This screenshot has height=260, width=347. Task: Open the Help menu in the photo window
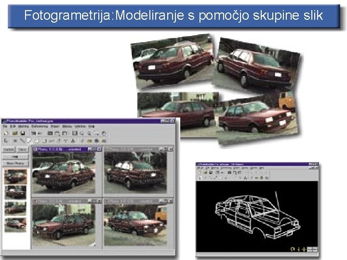coord(92,127)
